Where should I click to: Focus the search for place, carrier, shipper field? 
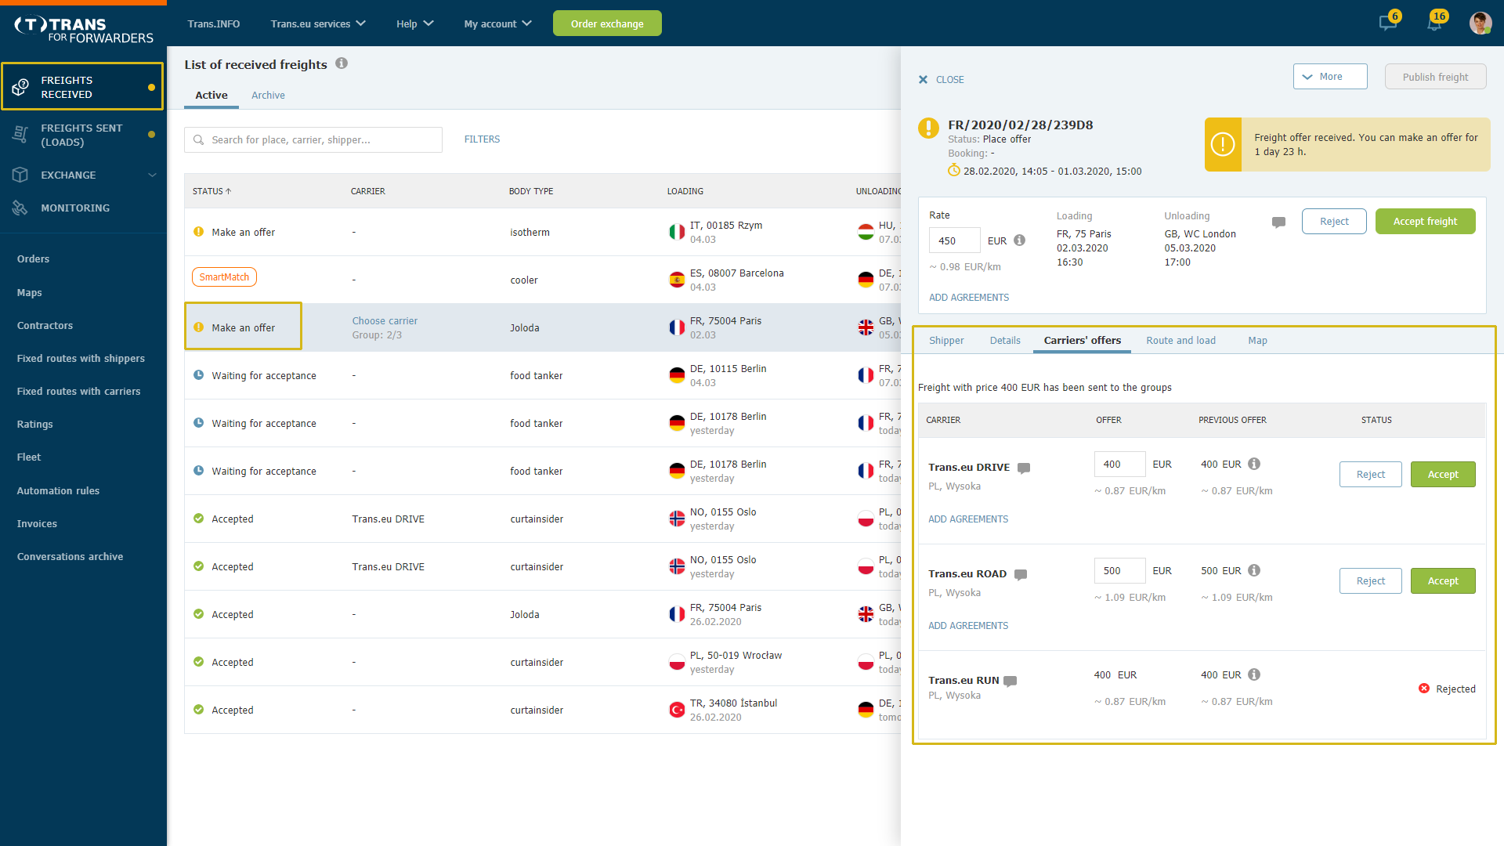pos(313,139)
